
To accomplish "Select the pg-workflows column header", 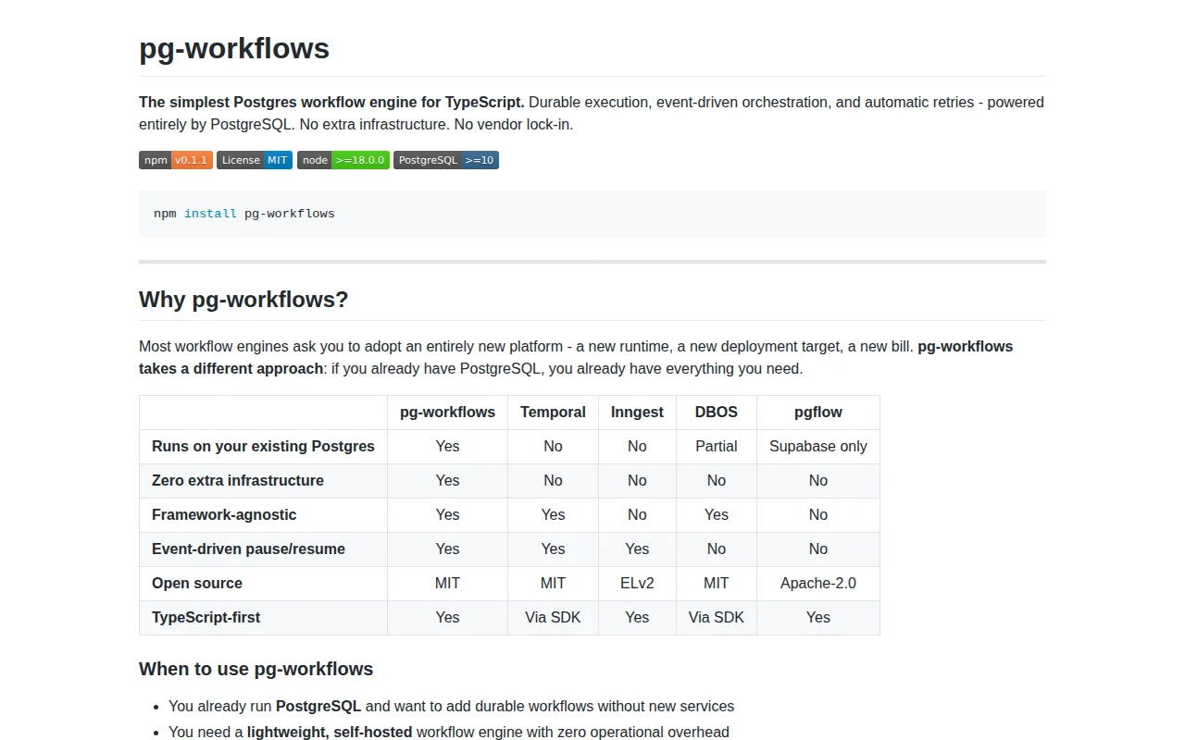I will point(447,413).
